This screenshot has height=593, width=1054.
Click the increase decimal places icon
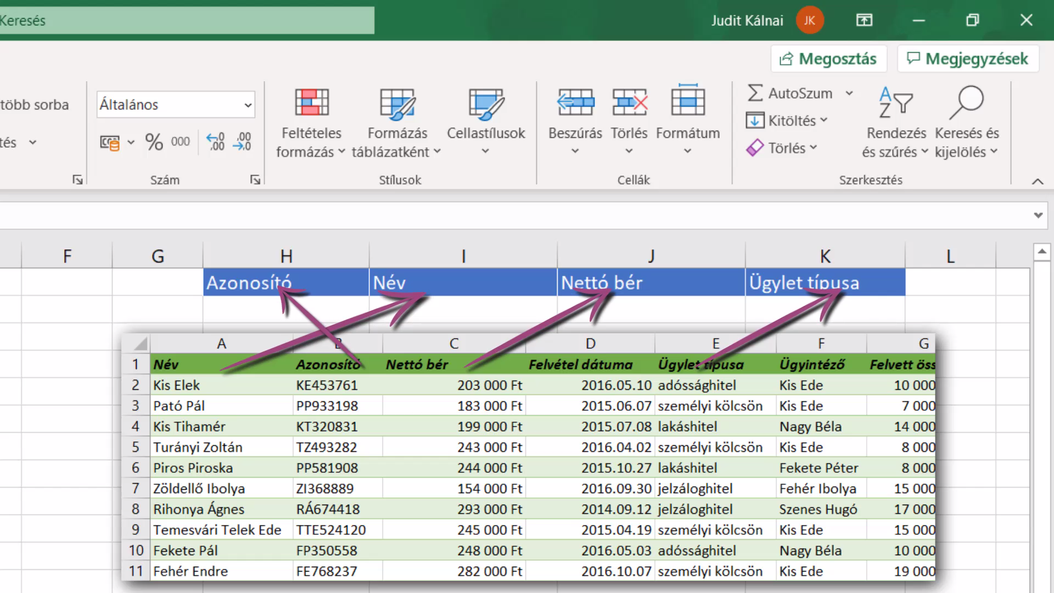215,142
